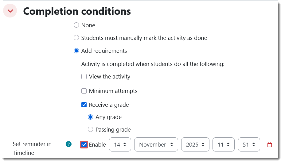This screenshot has width=281, height=161.
Task: Choose Students must manually mark as done
Action: (76, 38)
